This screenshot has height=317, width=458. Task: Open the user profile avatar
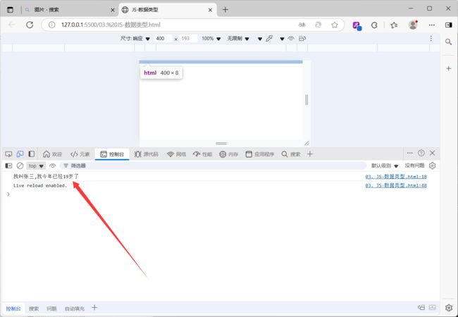[413, 25]
